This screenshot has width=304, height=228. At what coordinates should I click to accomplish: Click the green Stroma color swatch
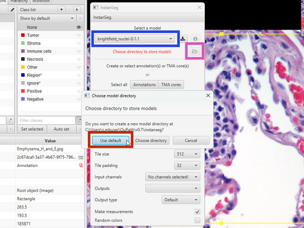(23, 43)
